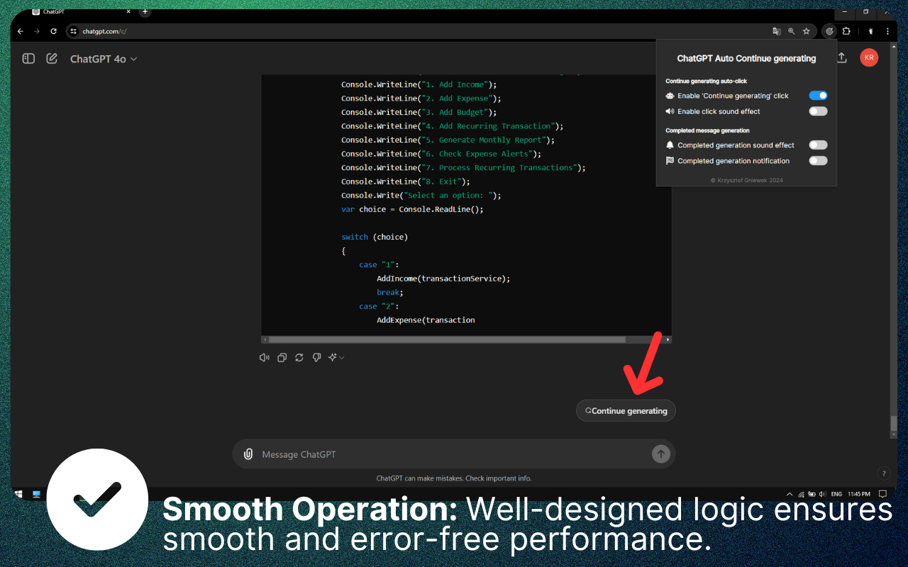Open the ChatGPT 4o model dropdown
This screenshot has width=908, height=567.
point(104,59)
